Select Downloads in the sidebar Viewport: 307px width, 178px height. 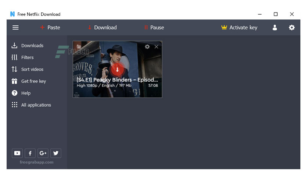28,46
